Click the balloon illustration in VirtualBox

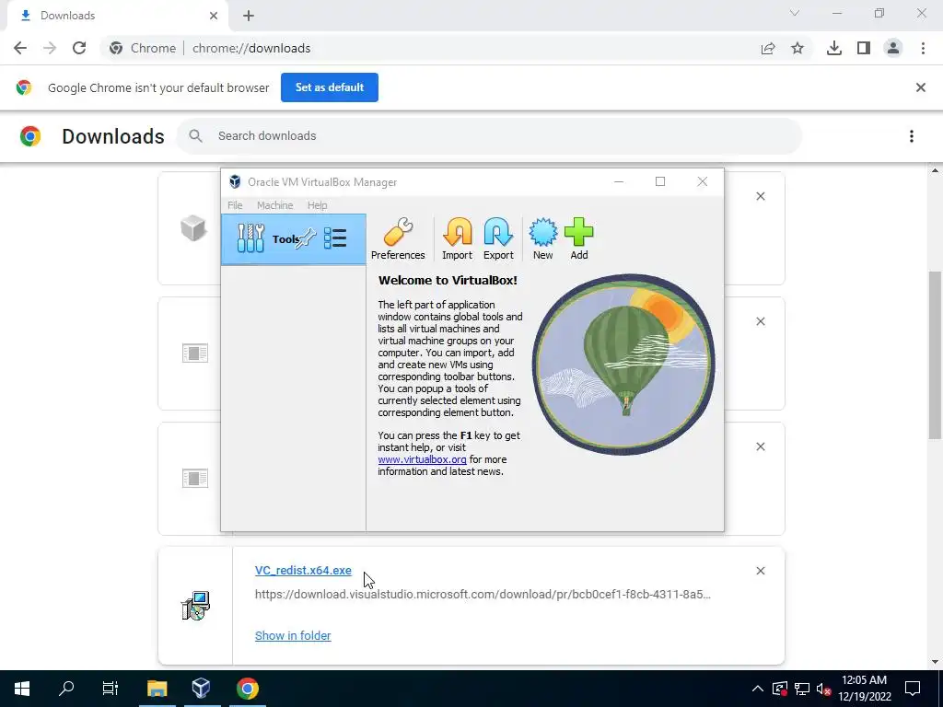[623, 365]
